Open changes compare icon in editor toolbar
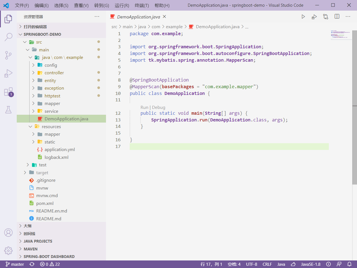This screenshot has height=268, width=357. point(325,17)
